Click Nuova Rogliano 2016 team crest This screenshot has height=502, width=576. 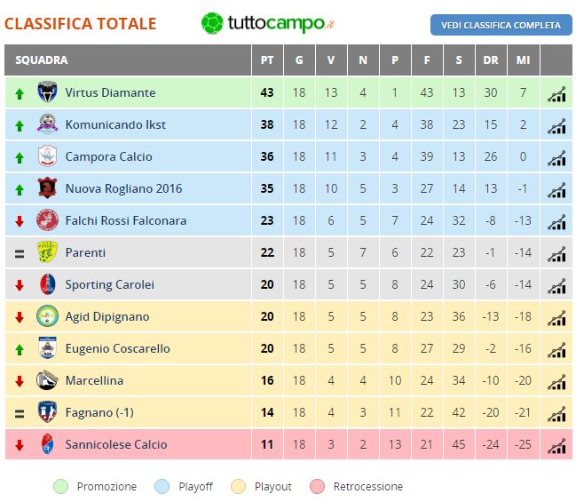tap(47, 188)
